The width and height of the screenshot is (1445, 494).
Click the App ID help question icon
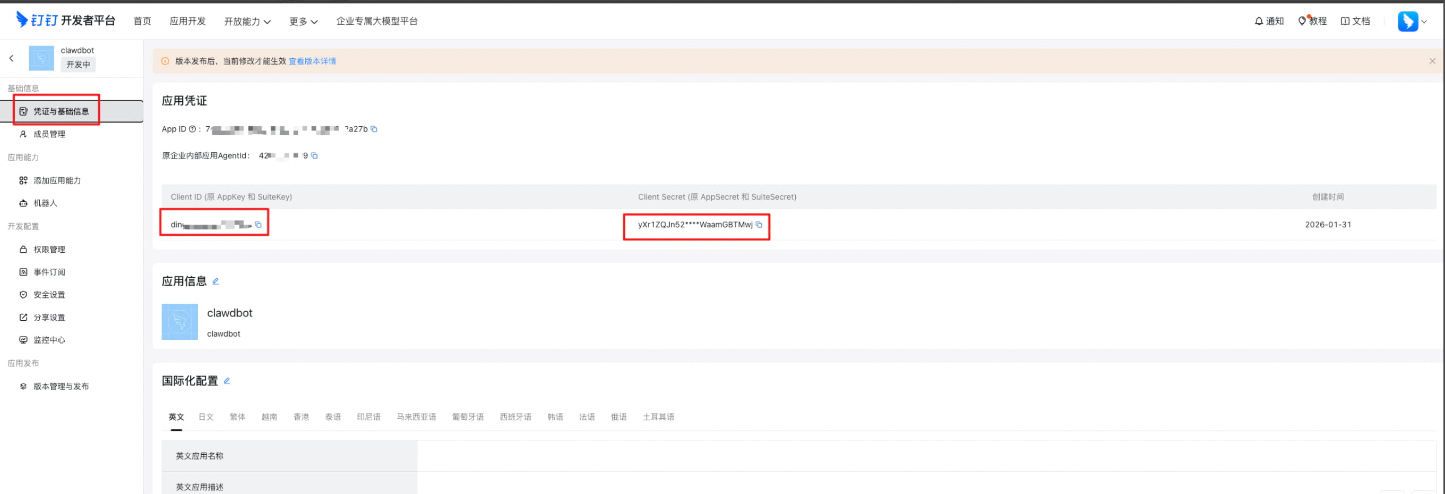(x=192, y=129)
